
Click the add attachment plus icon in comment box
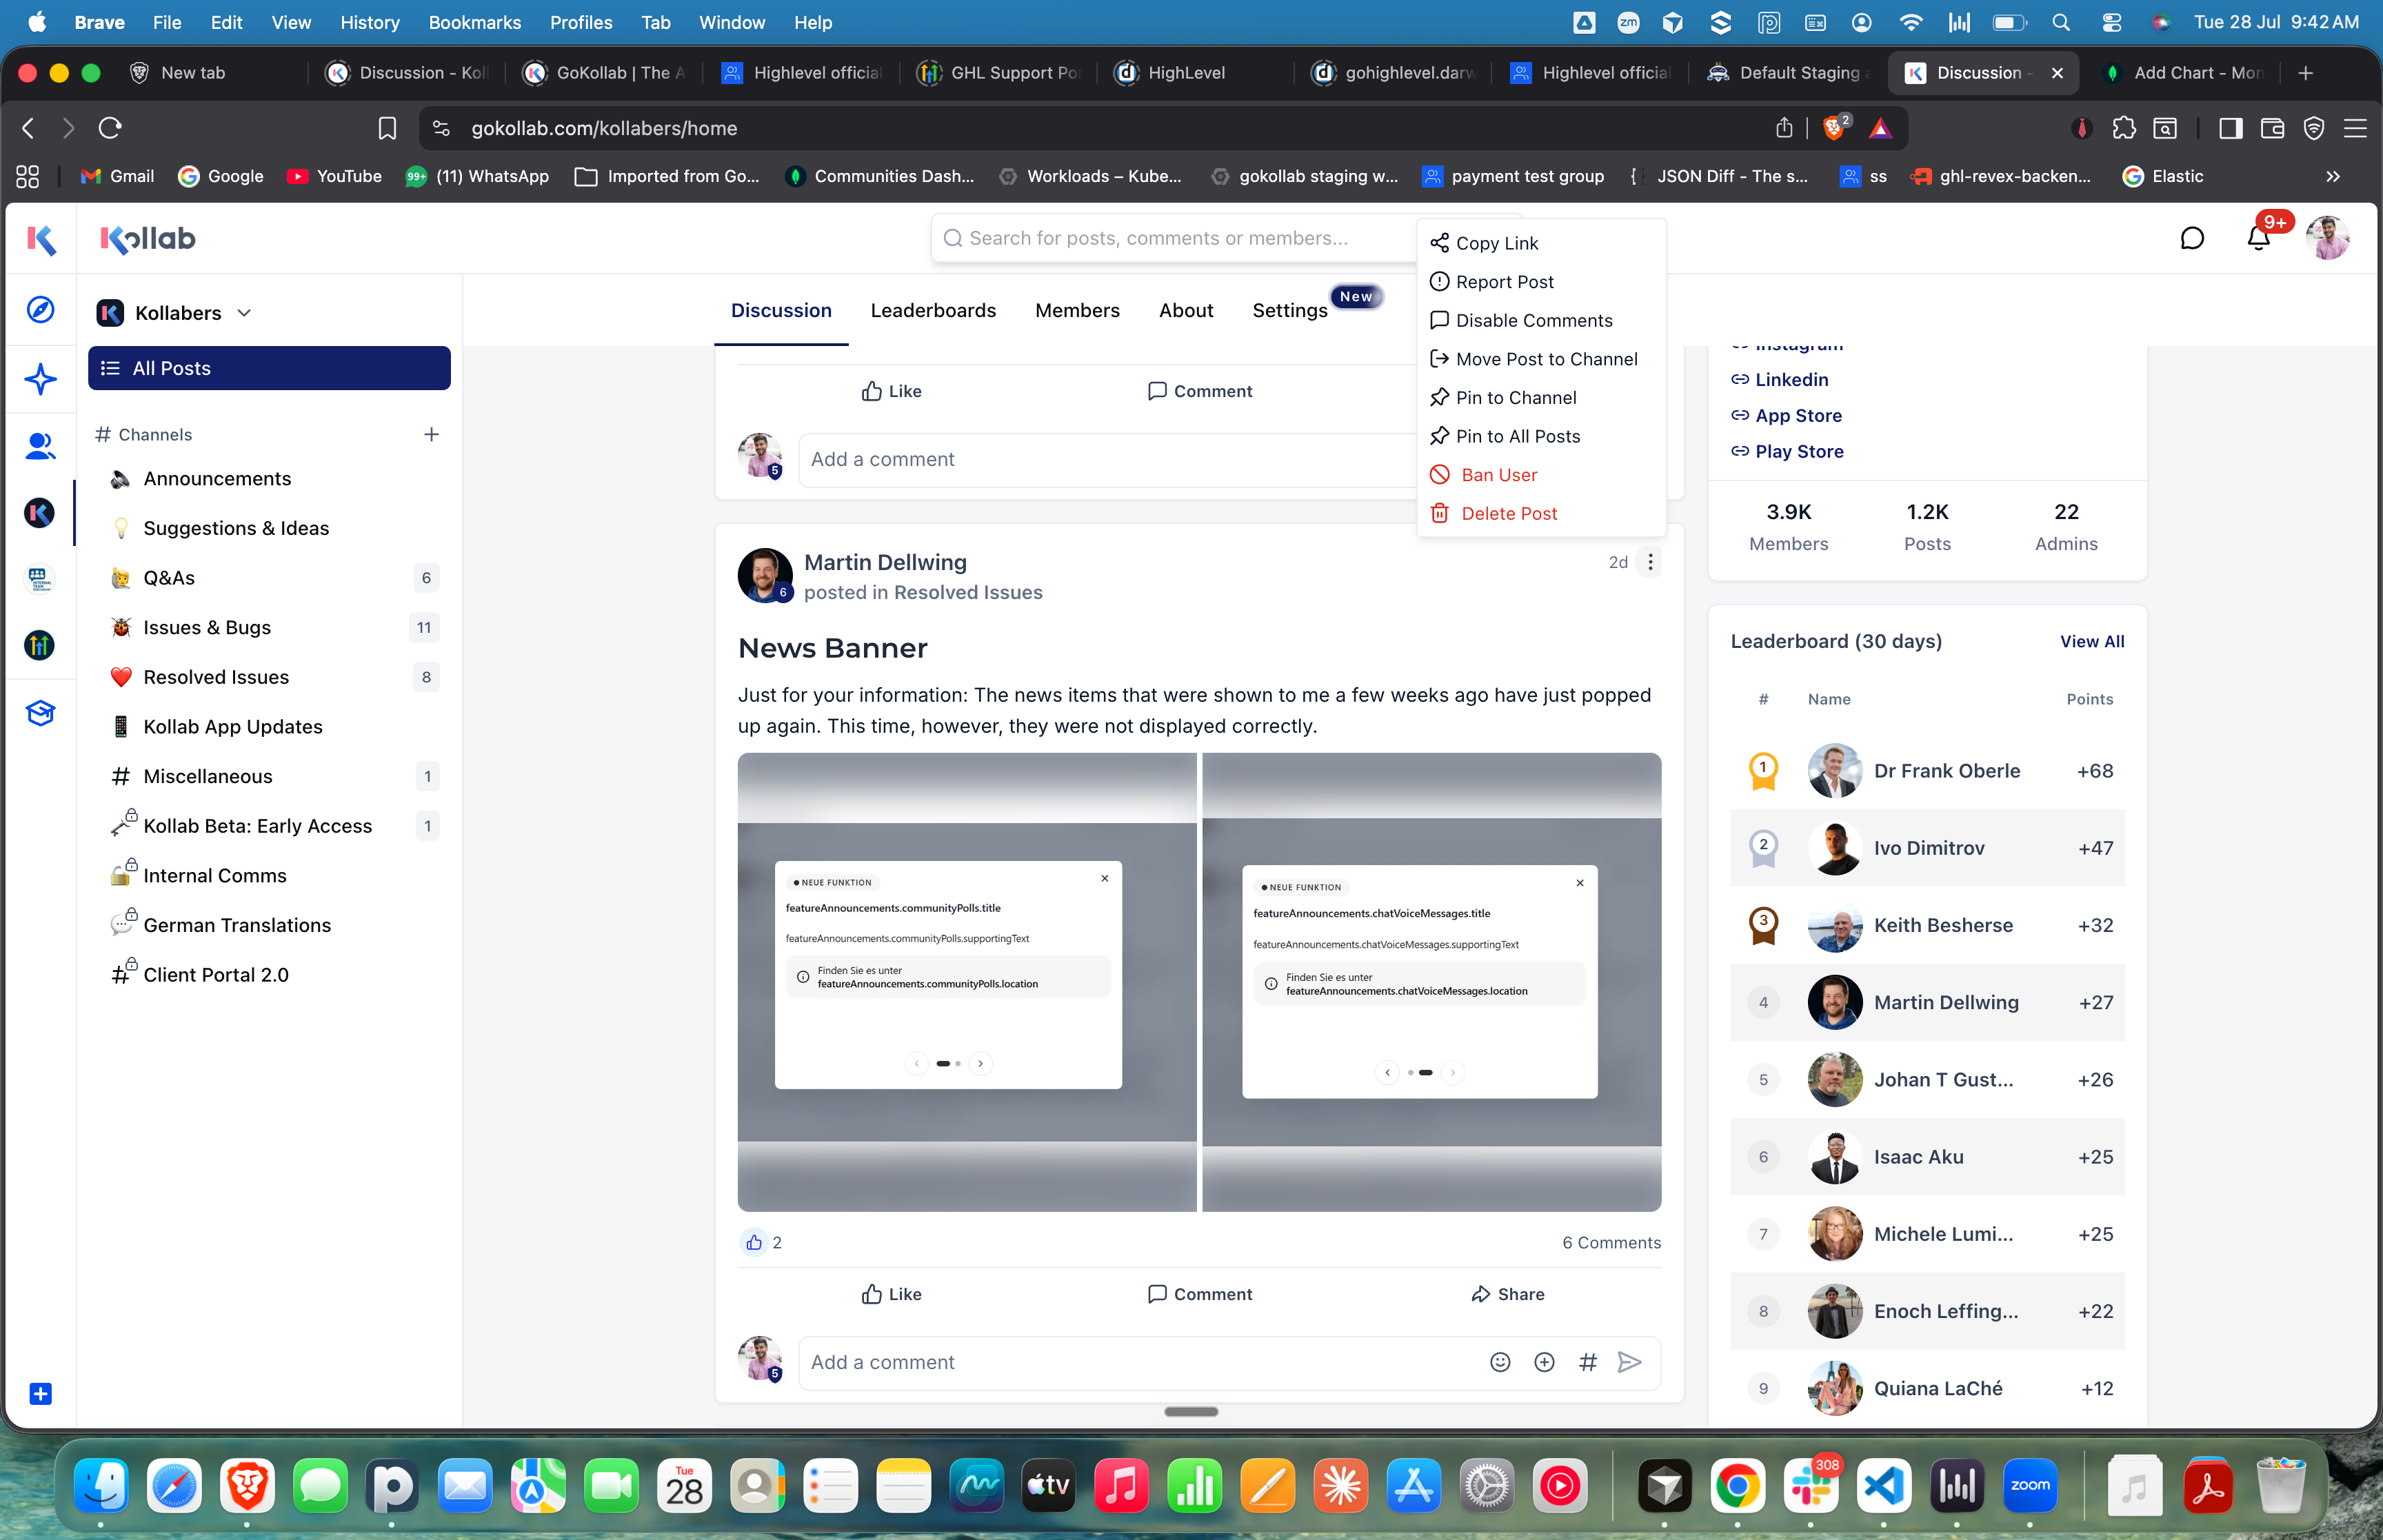[x=1544, y=1362]
